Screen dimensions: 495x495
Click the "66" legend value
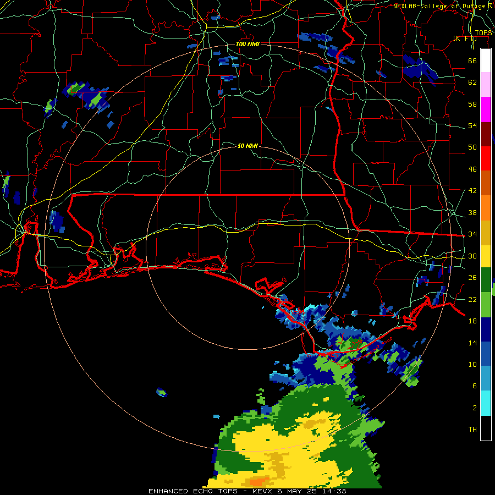(472, 61)
